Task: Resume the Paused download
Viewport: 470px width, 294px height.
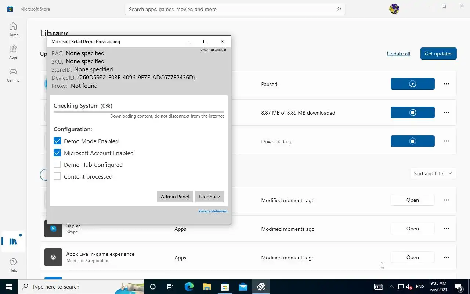Action: pos(412,84)
